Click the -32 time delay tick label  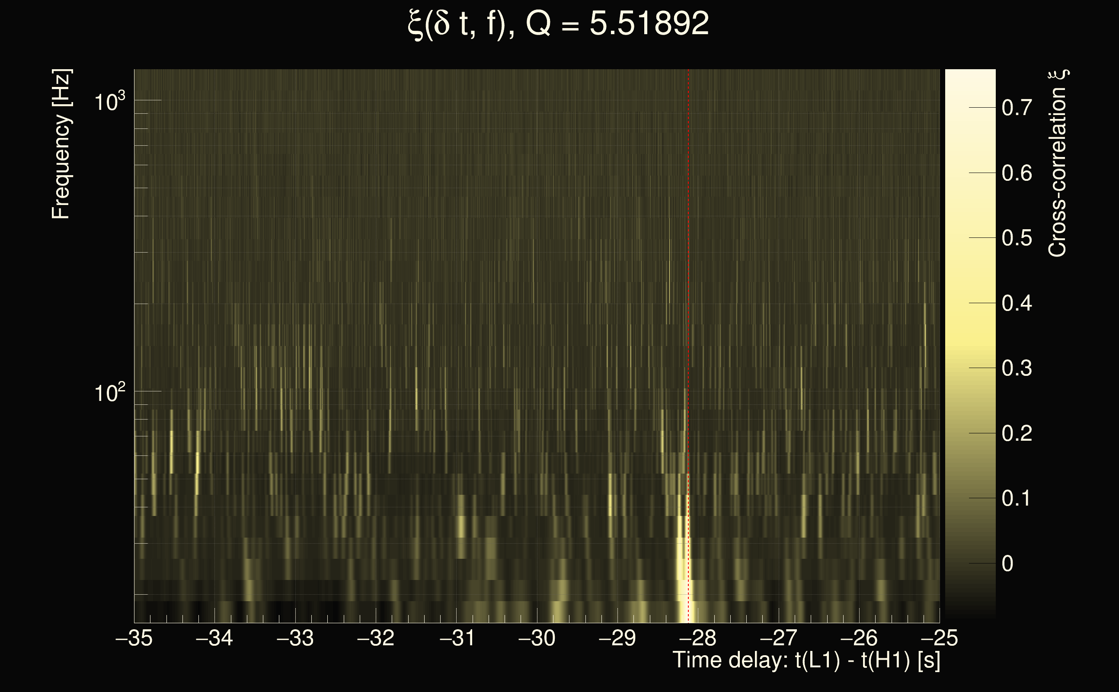(376, 638)
